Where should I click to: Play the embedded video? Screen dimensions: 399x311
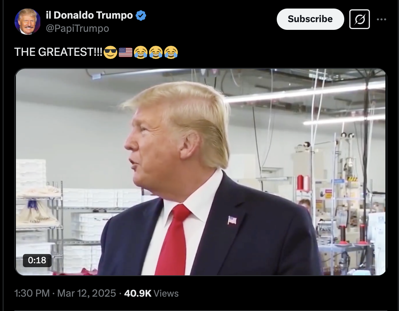(x=201, y=172)
